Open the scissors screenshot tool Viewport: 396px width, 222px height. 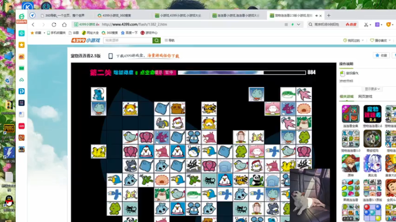366,24
